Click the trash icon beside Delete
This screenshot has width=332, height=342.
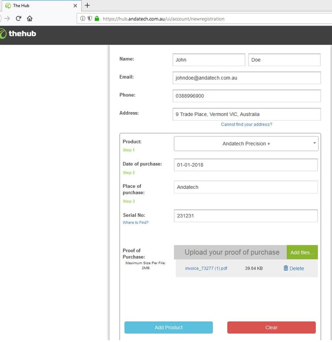coord(286,268)
